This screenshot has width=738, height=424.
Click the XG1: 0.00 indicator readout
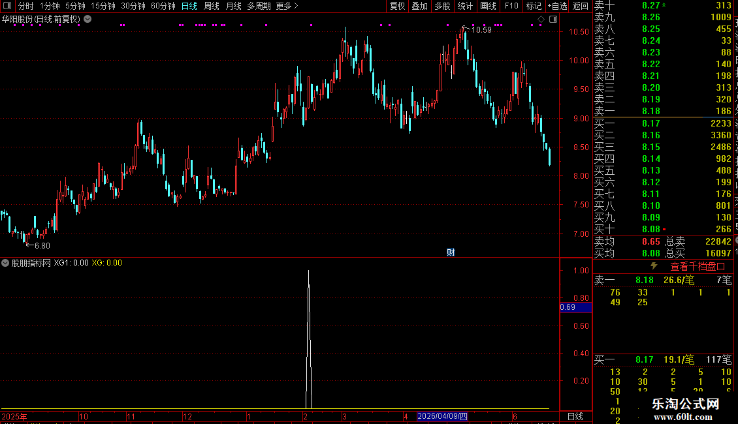point(71,263)
